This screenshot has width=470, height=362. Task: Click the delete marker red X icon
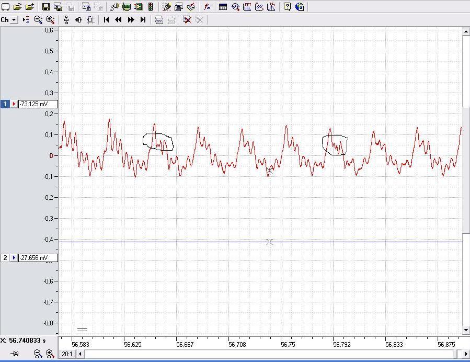click(187, 20)
